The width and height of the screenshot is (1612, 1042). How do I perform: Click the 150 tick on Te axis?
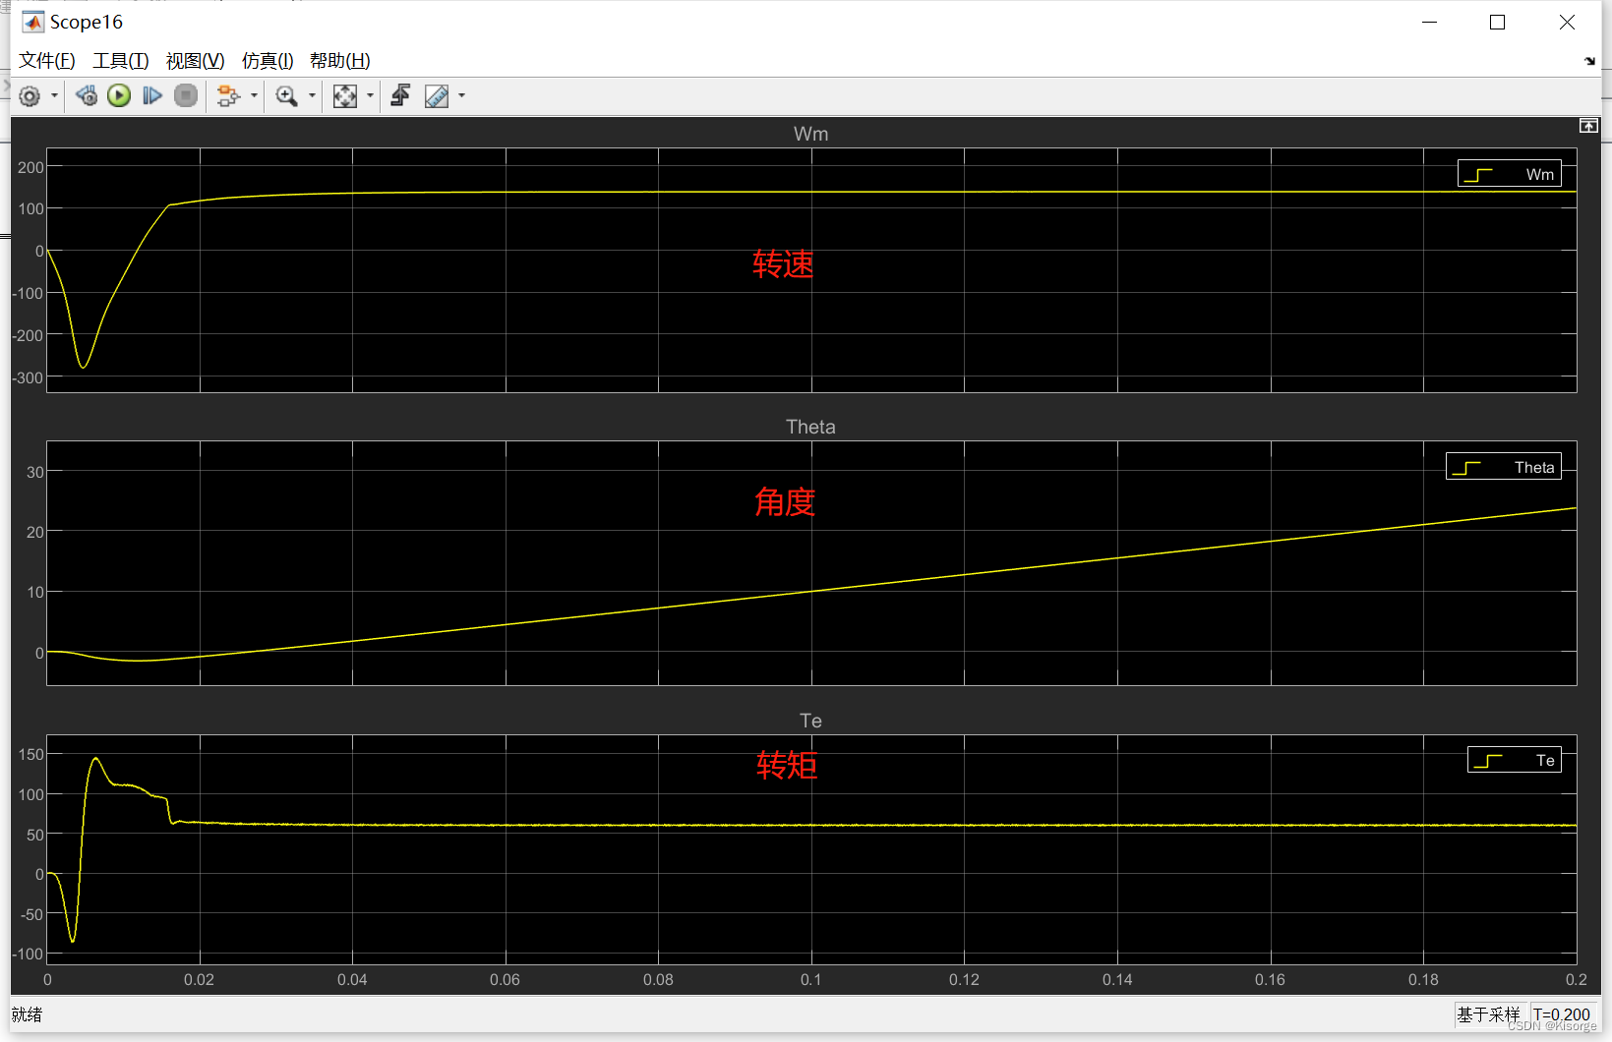[31, 754]
